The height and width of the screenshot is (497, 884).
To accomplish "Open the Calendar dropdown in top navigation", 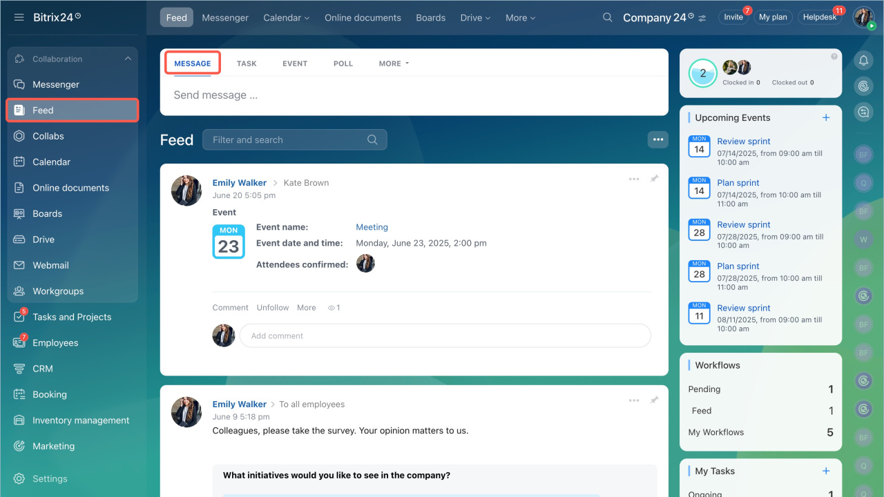I will pos(286,18).
